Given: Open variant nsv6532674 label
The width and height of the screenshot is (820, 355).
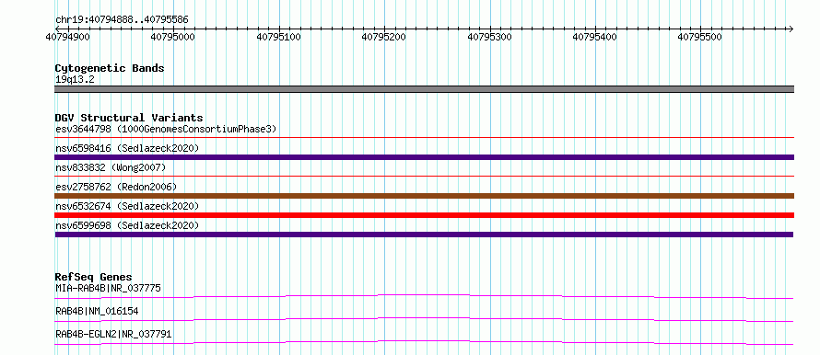Looking at the screenshot, I should tap(127, 206).
